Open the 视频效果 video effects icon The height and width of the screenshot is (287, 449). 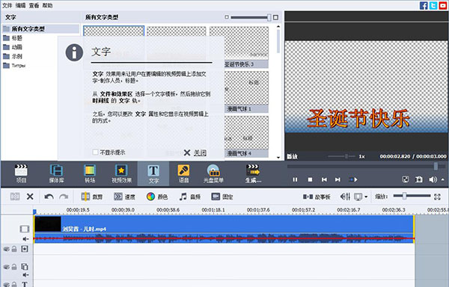click(x=121, y=173)
